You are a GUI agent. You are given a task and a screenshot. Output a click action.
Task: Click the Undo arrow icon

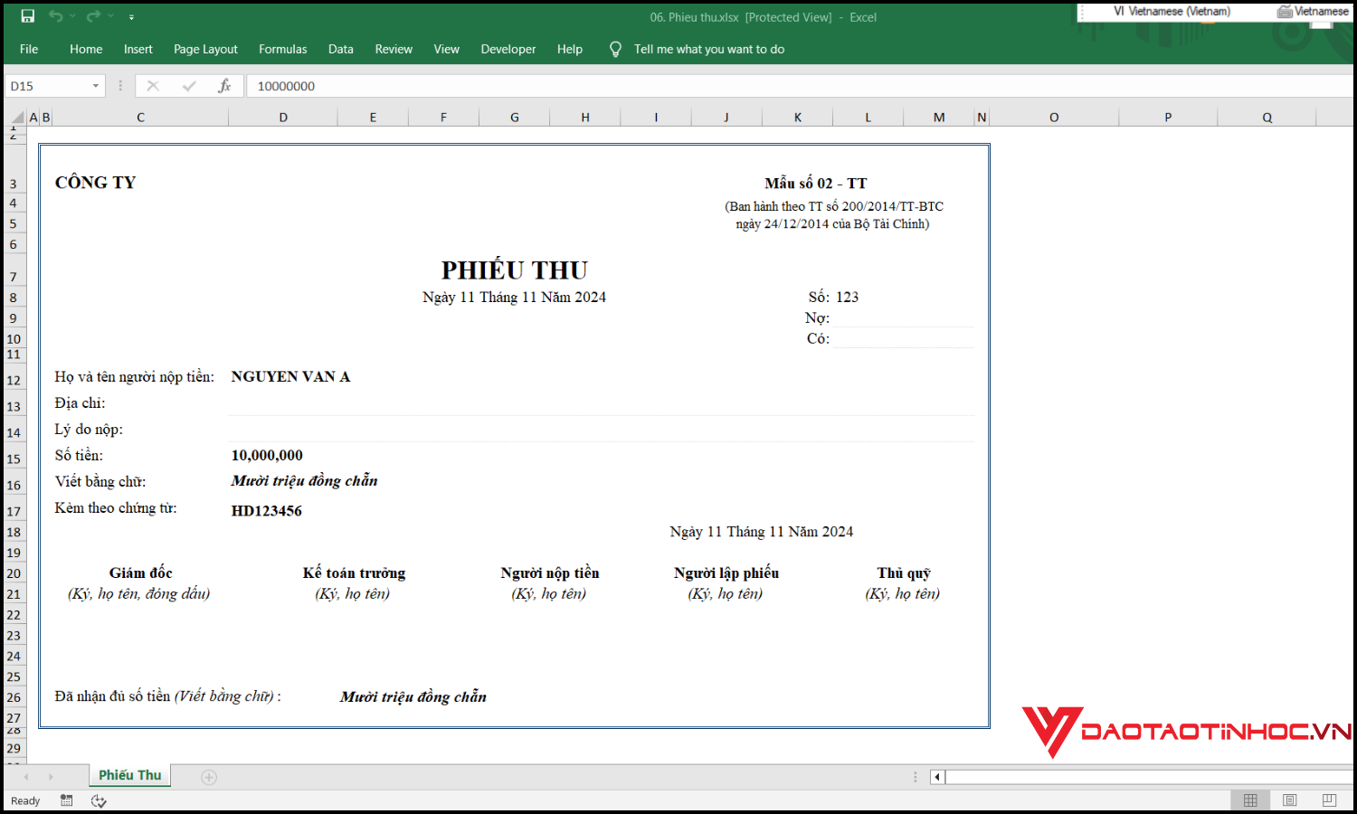click(x=56, y=16)
